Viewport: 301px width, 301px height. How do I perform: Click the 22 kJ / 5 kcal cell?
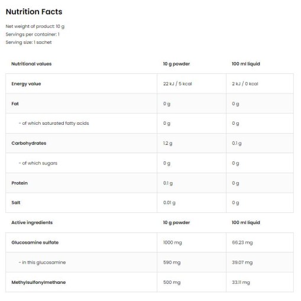coord(177,84)
